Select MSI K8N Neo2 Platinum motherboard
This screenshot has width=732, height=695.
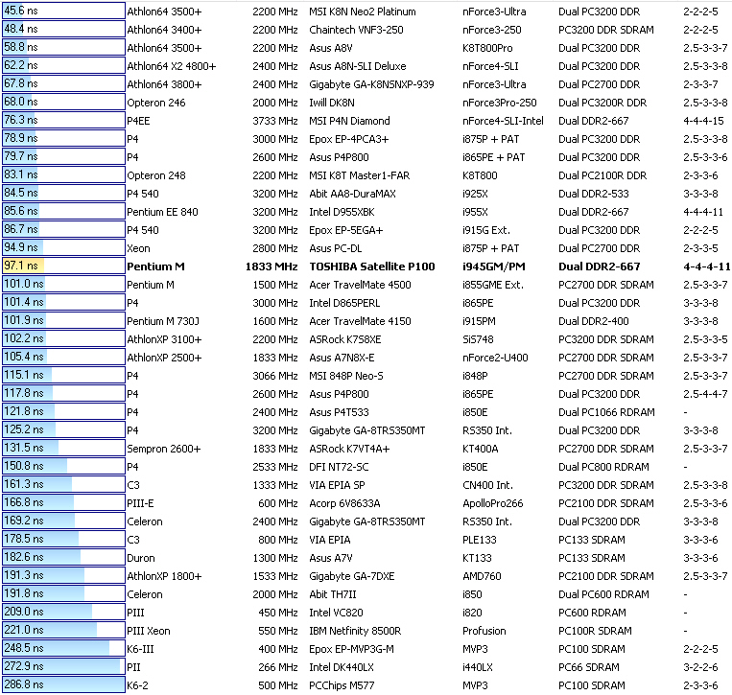[x=363, y=12]
